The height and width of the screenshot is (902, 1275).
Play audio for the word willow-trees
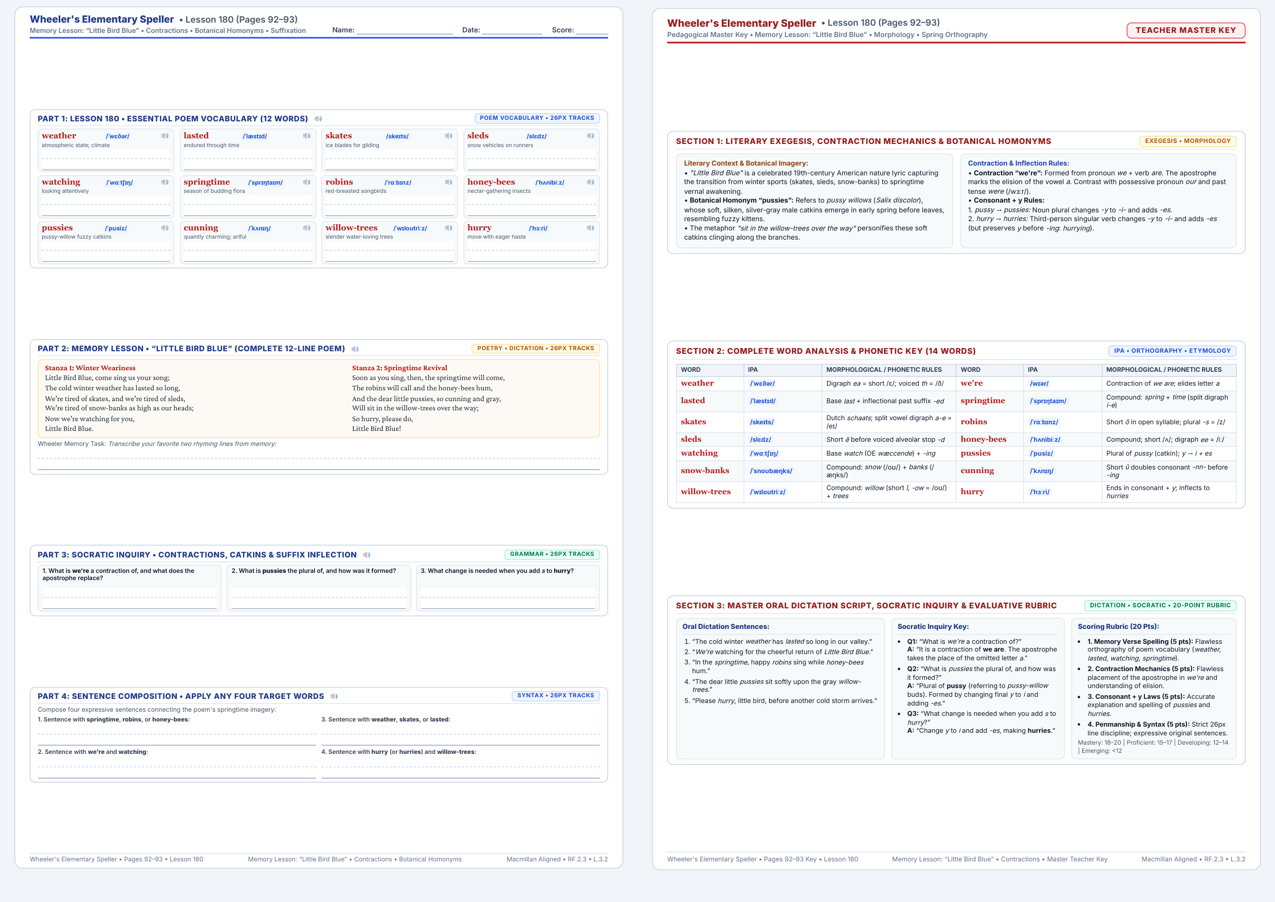pyautogui.click(x=449, y=228)
